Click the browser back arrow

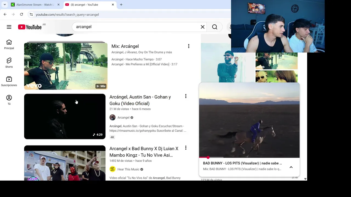click(x=5, y=14)
